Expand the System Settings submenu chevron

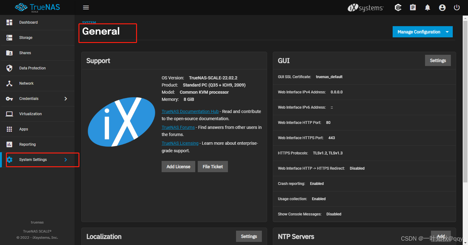pos(66,160)
